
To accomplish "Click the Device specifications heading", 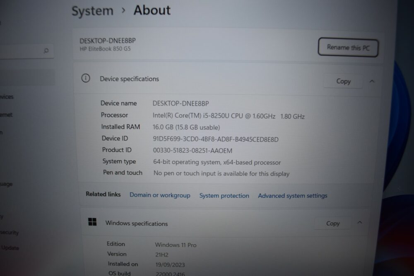I will (129, 79).
